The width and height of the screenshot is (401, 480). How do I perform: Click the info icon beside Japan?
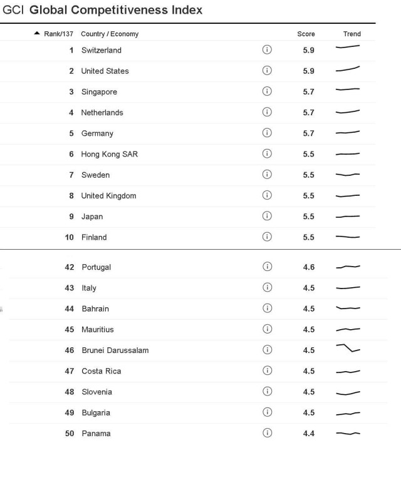[x=267, y=216]
